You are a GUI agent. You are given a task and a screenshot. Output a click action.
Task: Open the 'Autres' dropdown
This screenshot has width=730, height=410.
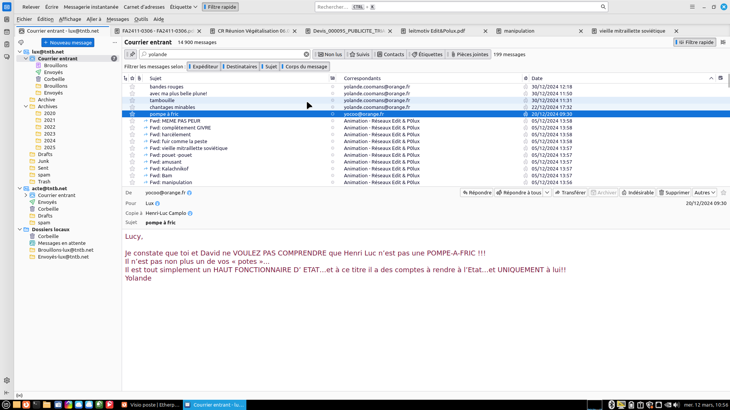tap(705, 192)
